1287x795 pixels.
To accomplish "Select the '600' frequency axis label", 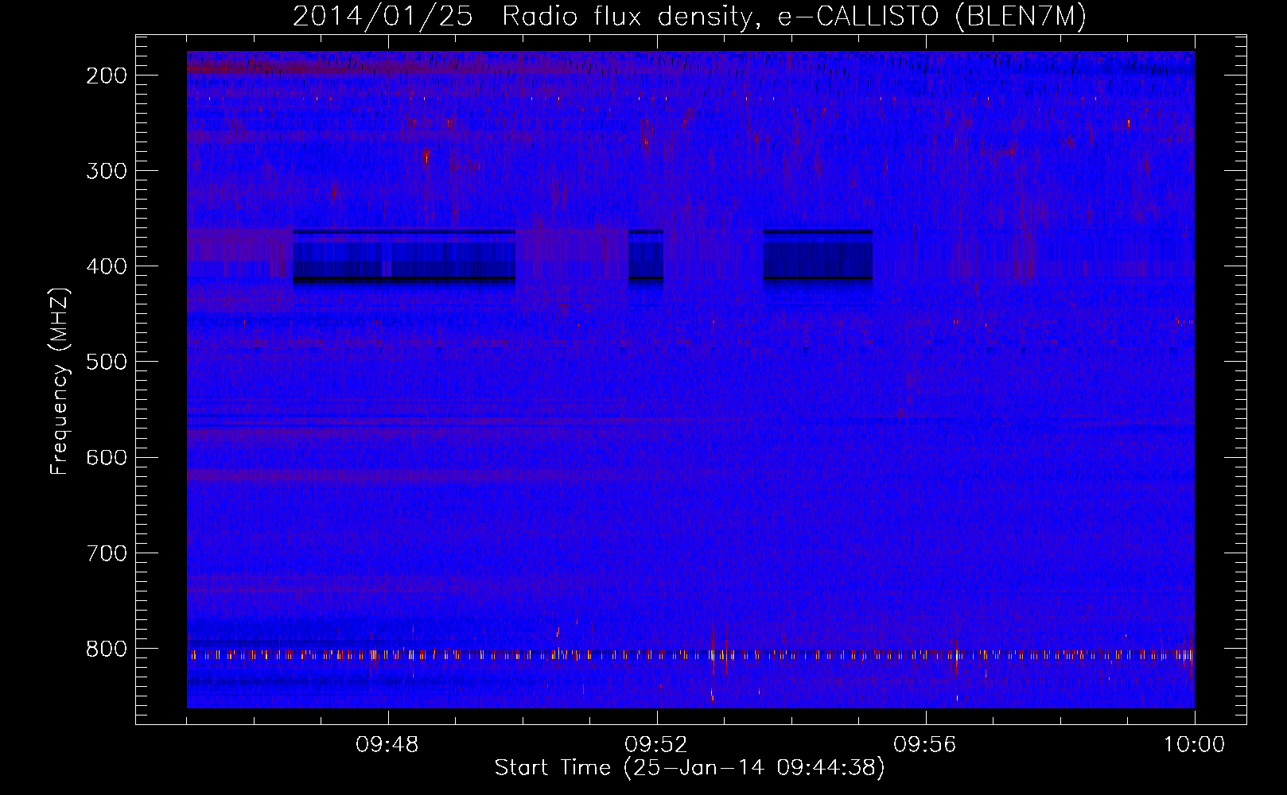I will (106, 457).
